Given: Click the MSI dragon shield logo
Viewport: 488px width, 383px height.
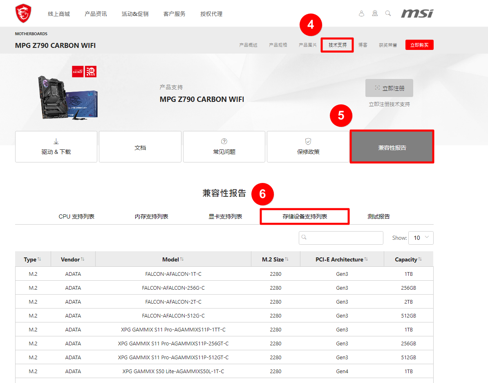Looking at the screenshot, I should pyautogui.click(x=23, y=14).
